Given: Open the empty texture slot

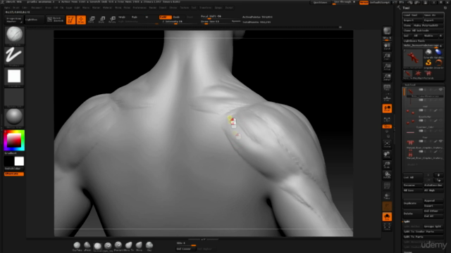Looking at the screenshot, I should 14,97.
